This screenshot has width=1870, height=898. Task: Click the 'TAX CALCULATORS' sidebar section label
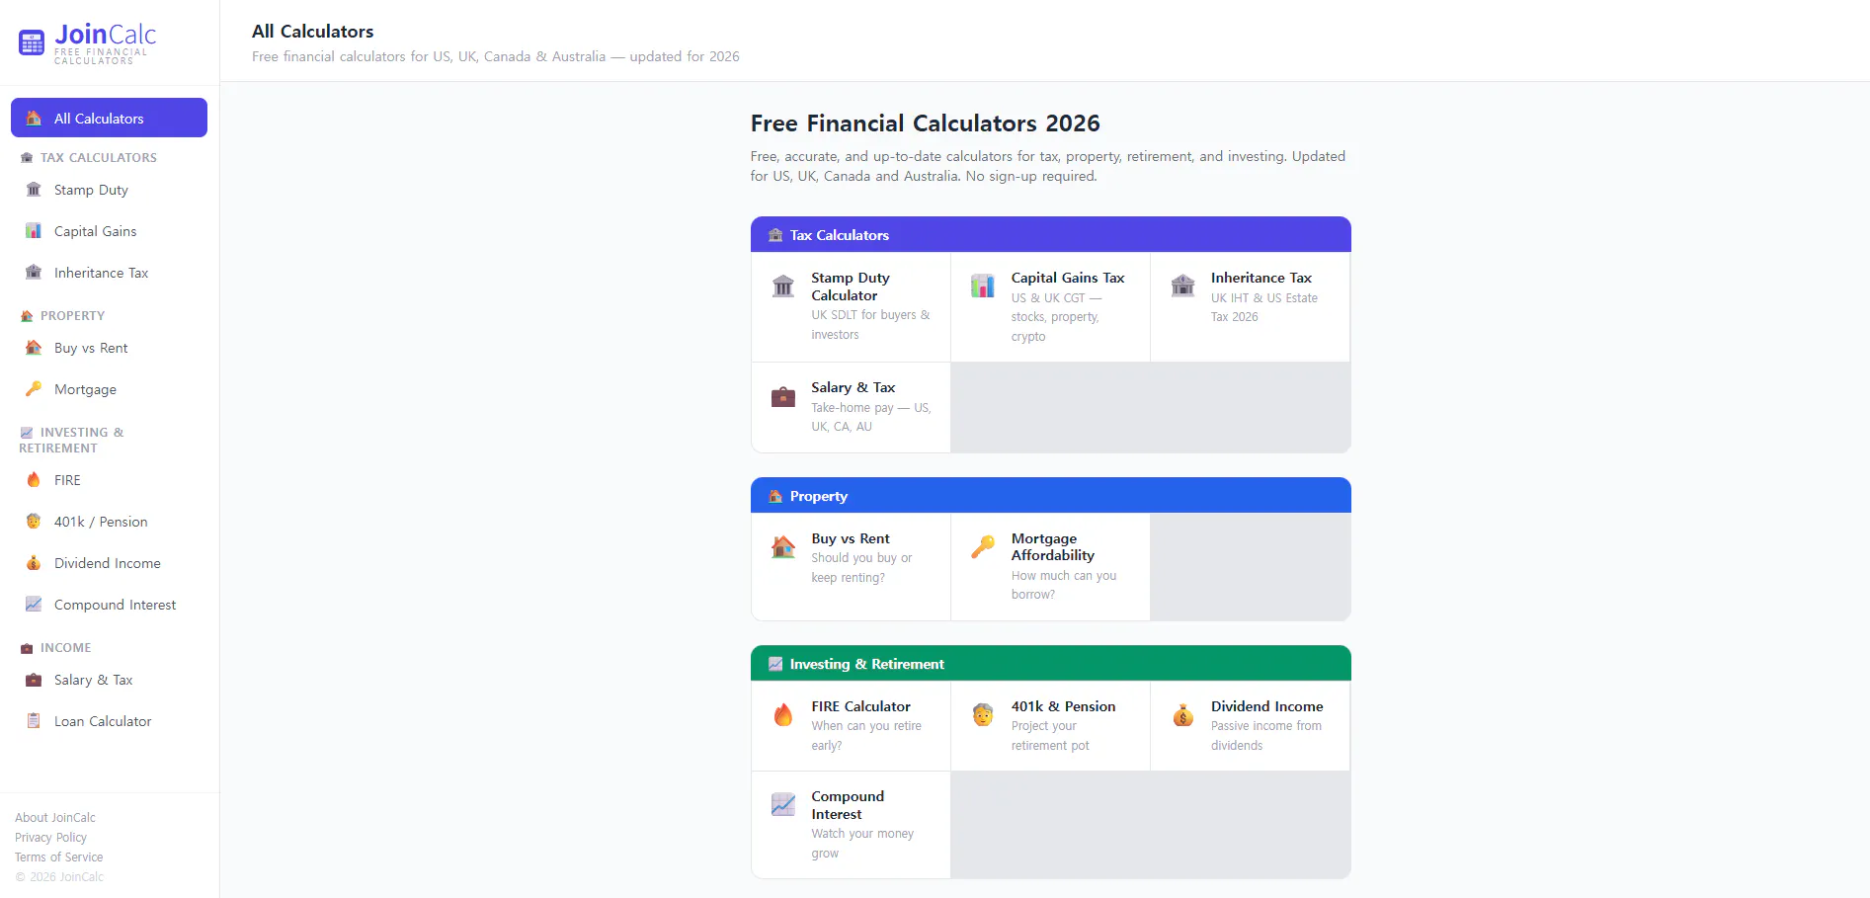(x=99, y=157)
